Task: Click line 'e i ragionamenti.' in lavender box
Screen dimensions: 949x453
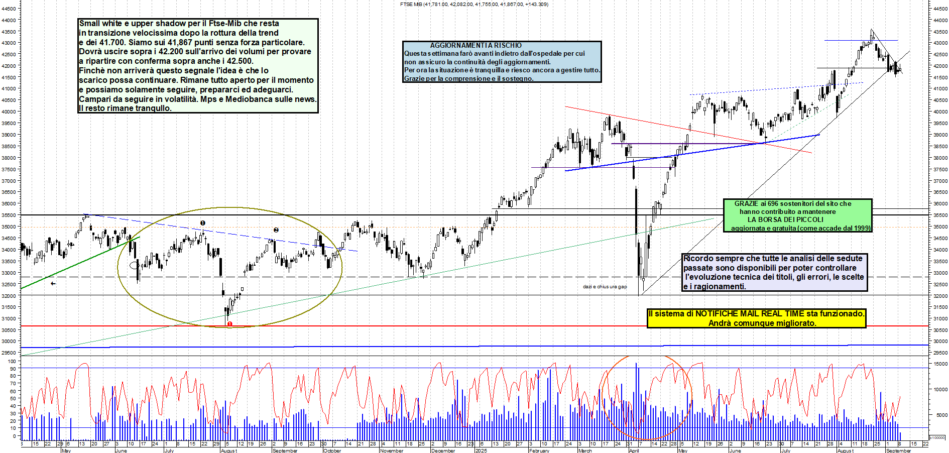Action: [x=715, y=286]
